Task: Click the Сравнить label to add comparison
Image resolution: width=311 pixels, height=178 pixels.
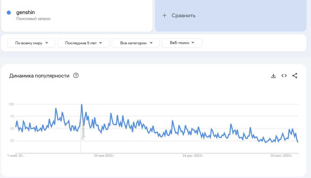Action: 183,15
